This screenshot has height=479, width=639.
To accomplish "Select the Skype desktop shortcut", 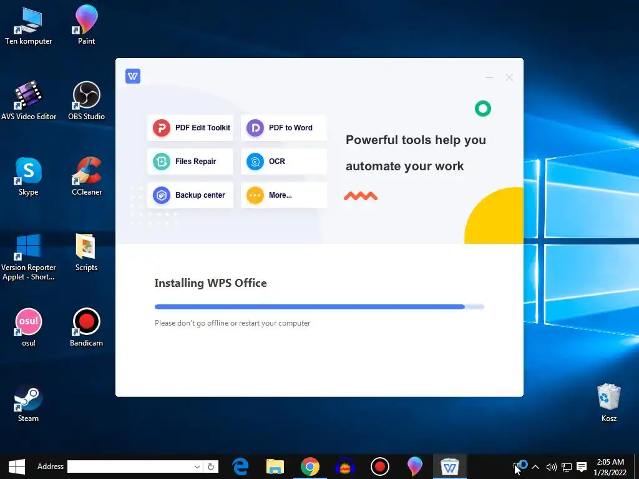I will point(29,177).
